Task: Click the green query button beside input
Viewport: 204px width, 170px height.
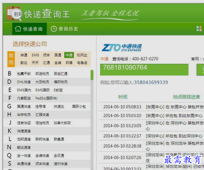Action: click(x=200, y=70)
